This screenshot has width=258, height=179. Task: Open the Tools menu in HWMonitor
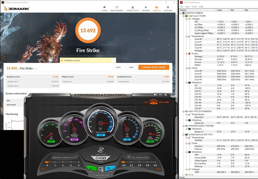point(194,7)
